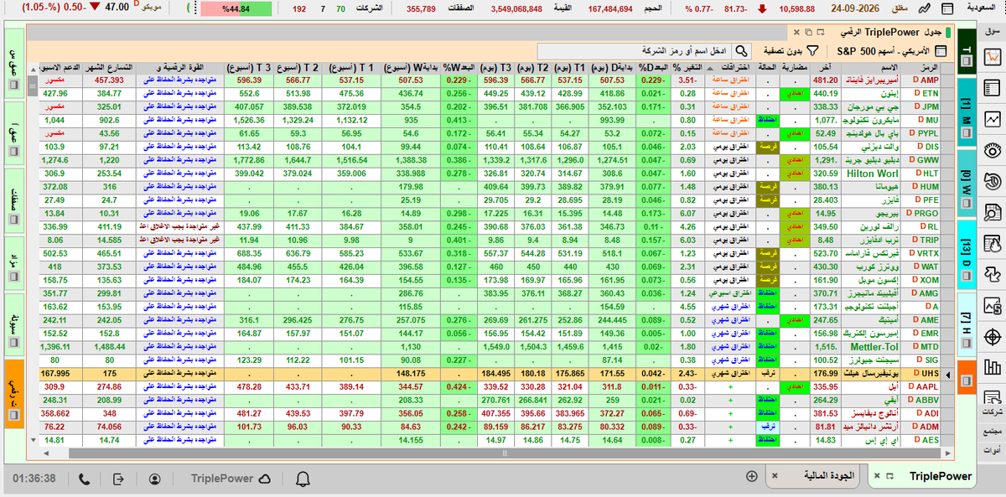
Task: Switch to the أدوات sidebar tab
Action: (x=993, y=450)
